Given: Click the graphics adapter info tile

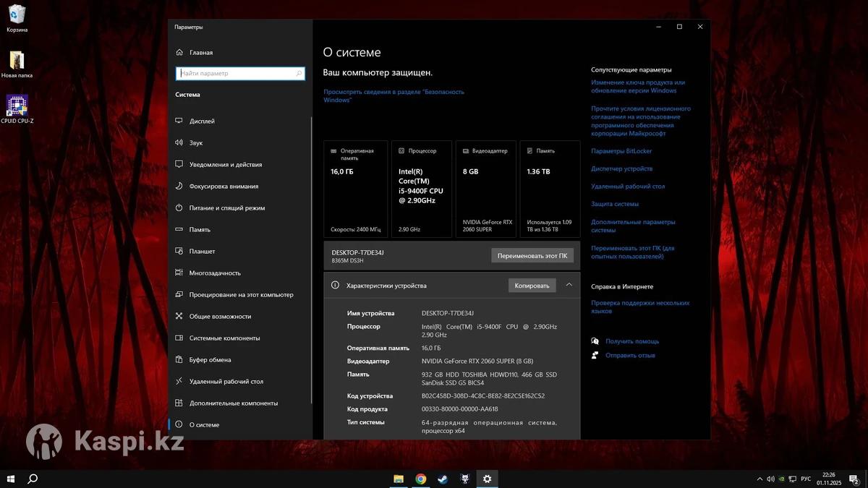Looking at the screenshot, I should [485, 189].
